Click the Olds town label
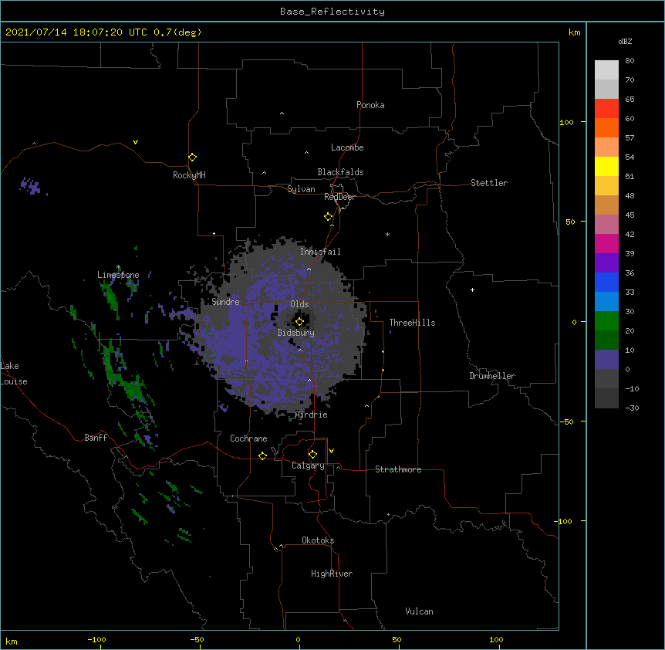This screenshot has width=665, height=650. point(299,304)
